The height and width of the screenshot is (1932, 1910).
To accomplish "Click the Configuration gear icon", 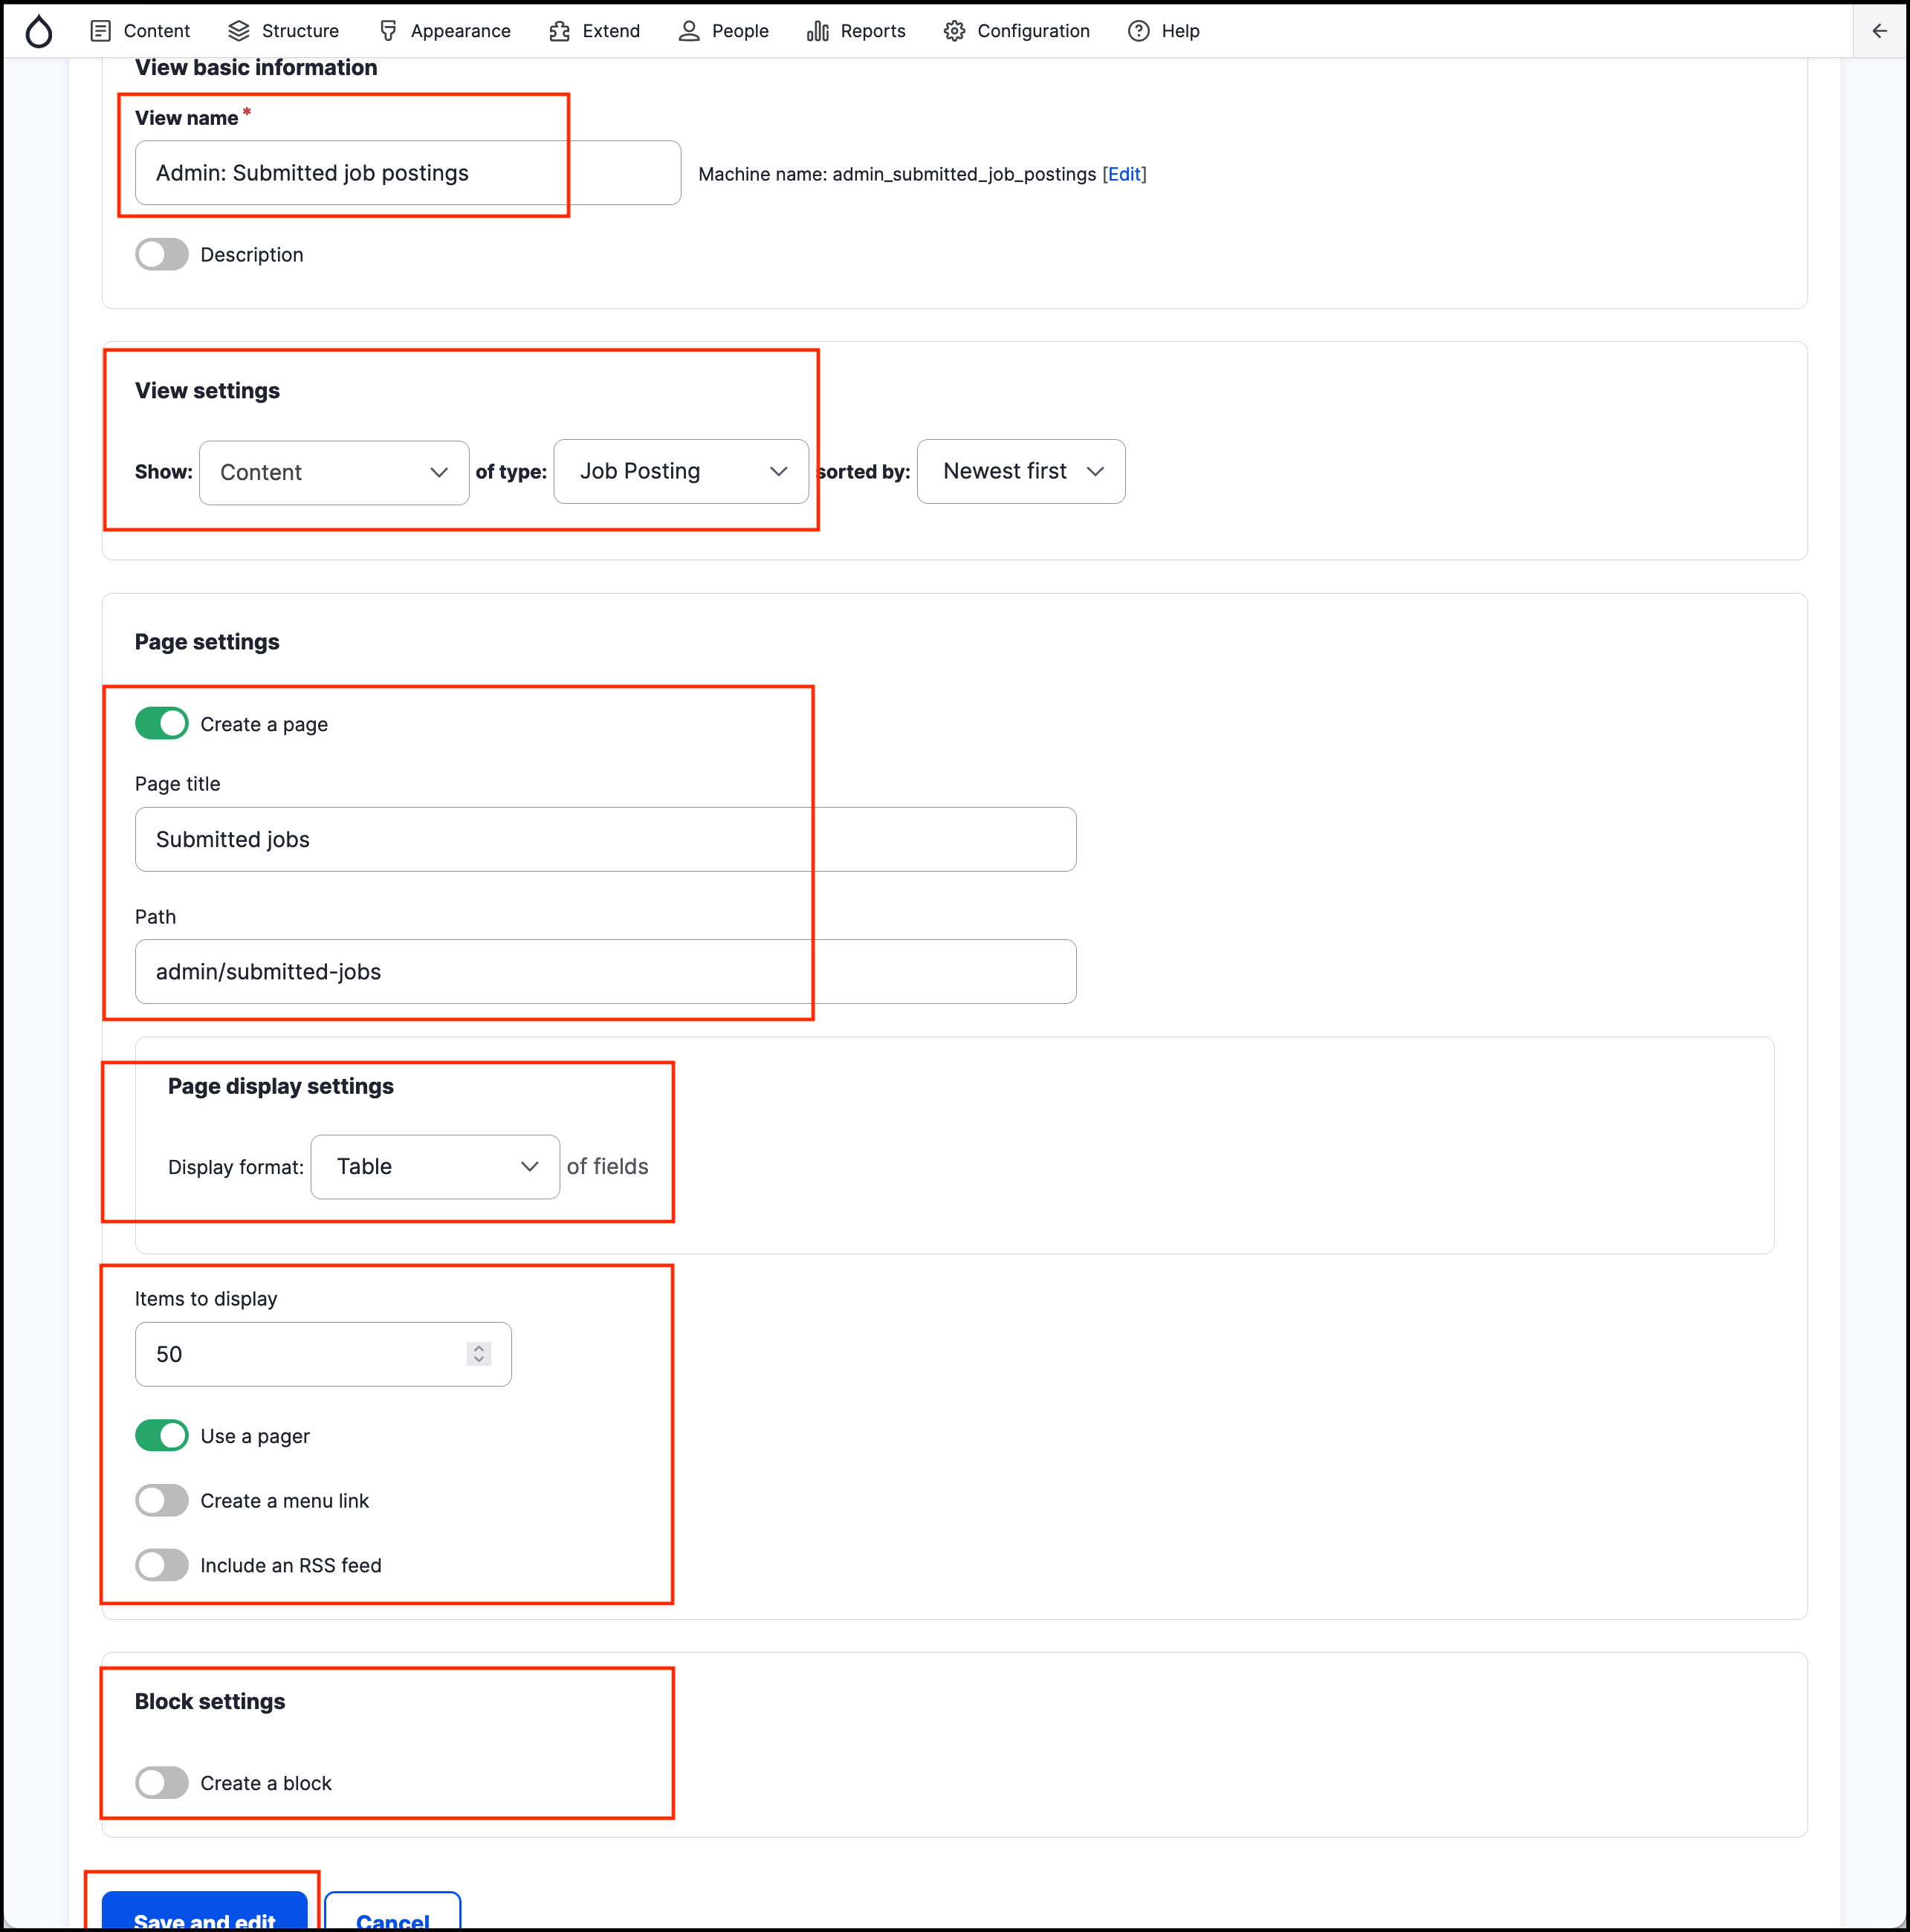I will coord(954,31).
